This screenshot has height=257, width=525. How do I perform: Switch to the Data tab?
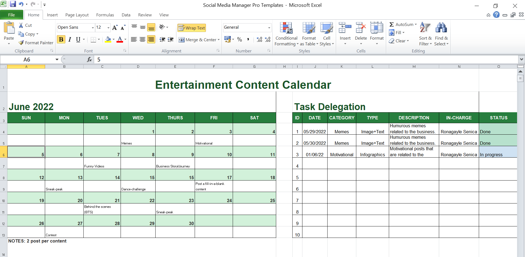coord(126,15)
